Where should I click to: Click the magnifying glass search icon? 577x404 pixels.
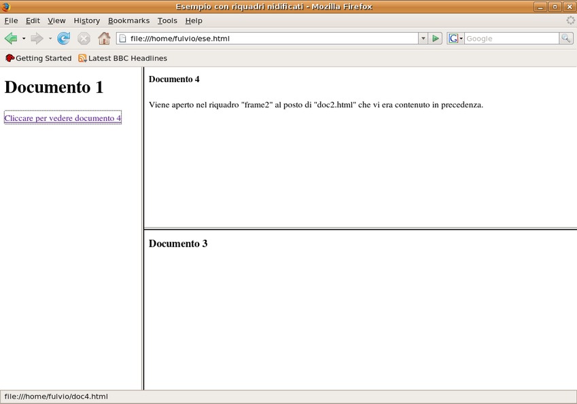click(x=565, y=38)
